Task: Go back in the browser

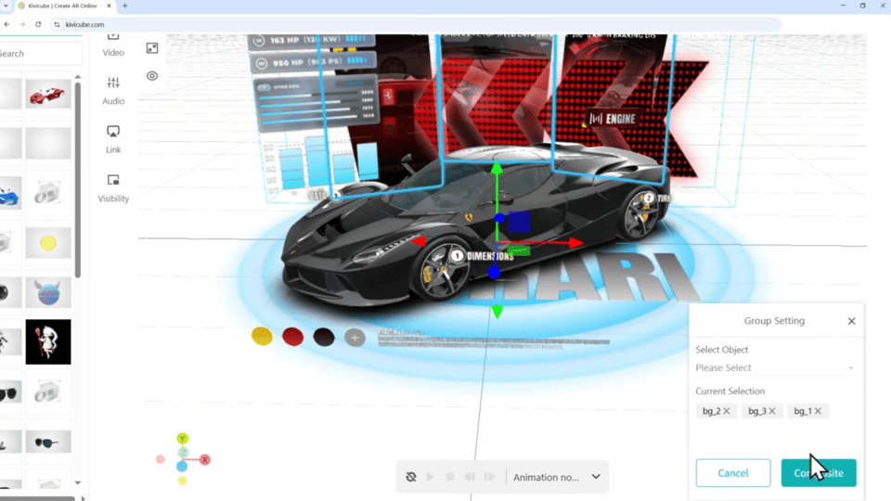Action: pos(6,24)
